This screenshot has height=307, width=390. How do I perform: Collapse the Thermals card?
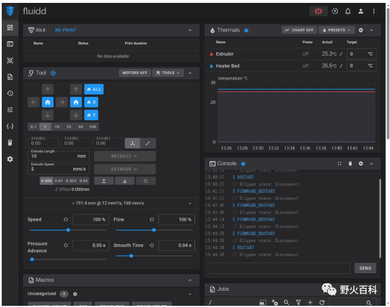tap(371, 30)
